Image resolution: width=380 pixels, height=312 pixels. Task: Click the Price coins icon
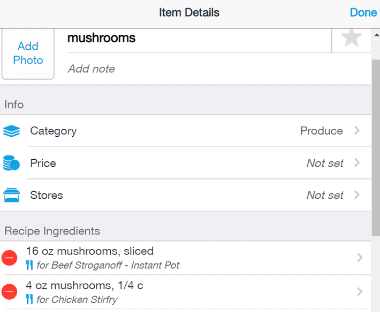click(11, 163)
